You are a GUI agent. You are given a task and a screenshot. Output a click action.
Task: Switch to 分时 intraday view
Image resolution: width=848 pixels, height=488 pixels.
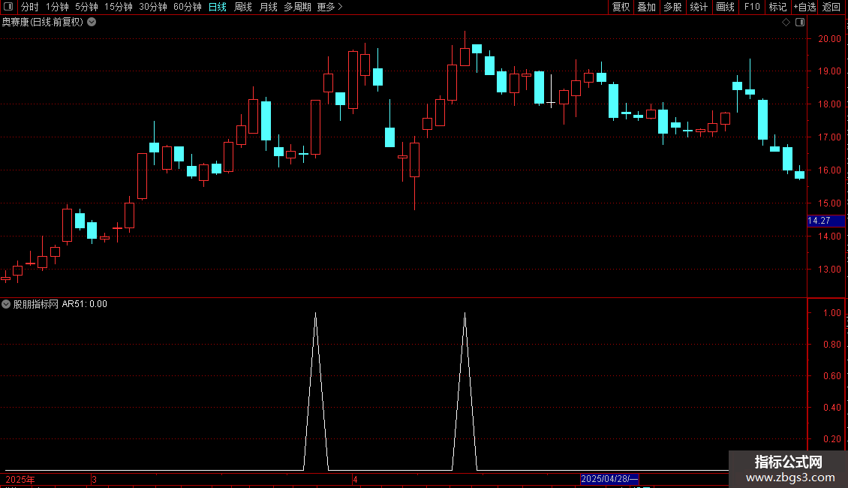coord(30,7)
